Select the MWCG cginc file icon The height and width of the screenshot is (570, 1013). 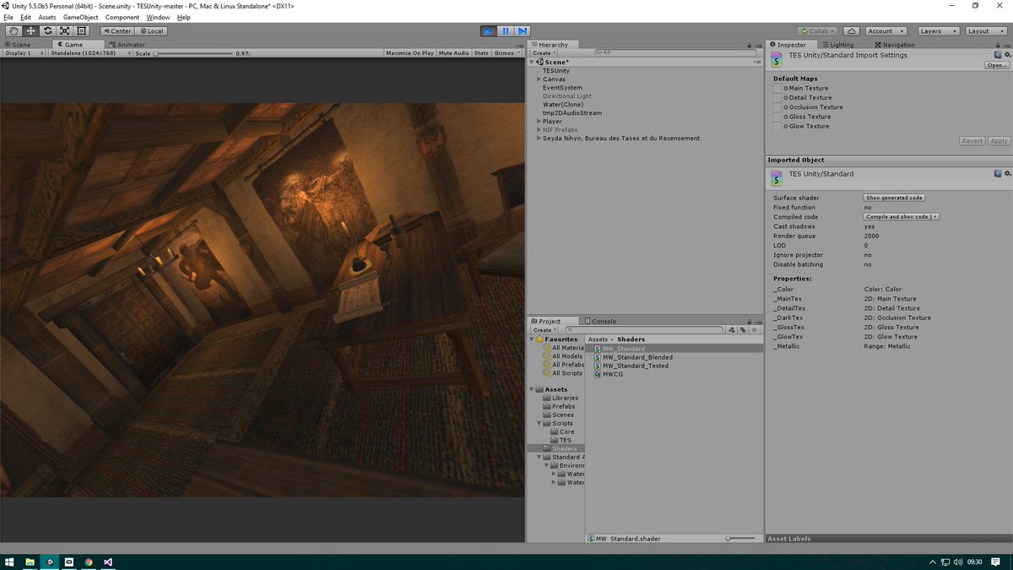click(598, 374)
